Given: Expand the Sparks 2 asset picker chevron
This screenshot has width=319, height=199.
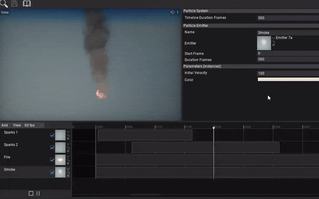Looking at the screenshot, I should pos(68,144).
